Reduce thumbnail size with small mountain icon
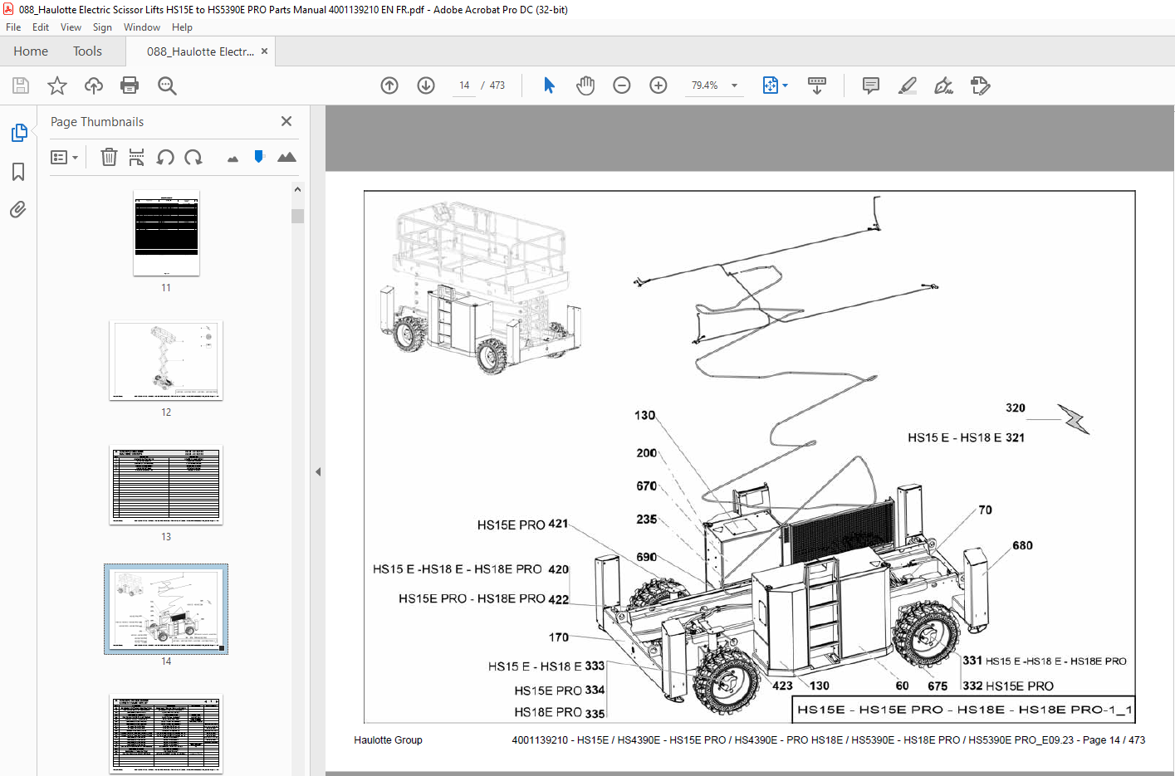The height and width of the screenshot is (776, 1175). pyautogui.click(x=233, y=159)
